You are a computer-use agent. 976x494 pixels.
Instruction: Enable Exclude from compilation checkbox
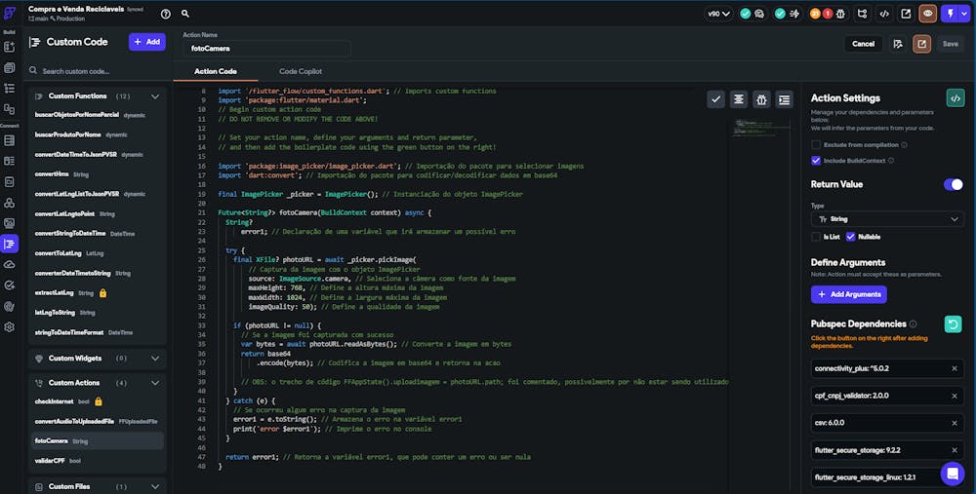pyautogui.click(x=816, y=144)
